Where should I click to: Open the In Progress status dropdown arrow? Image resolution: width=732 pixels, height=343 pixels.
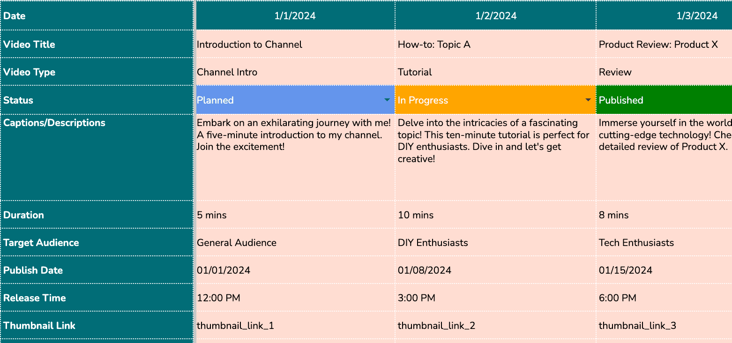(x=588, y=100)
